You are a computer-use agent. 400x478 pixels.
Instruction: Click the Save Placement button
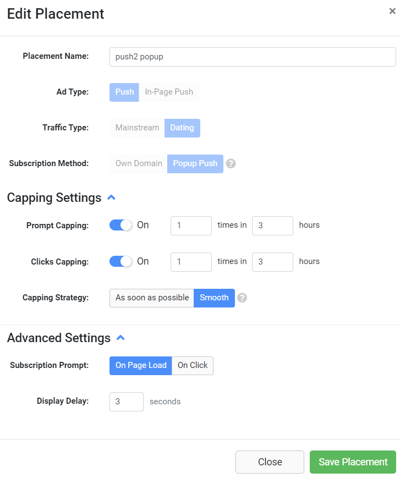click(353, 462)
